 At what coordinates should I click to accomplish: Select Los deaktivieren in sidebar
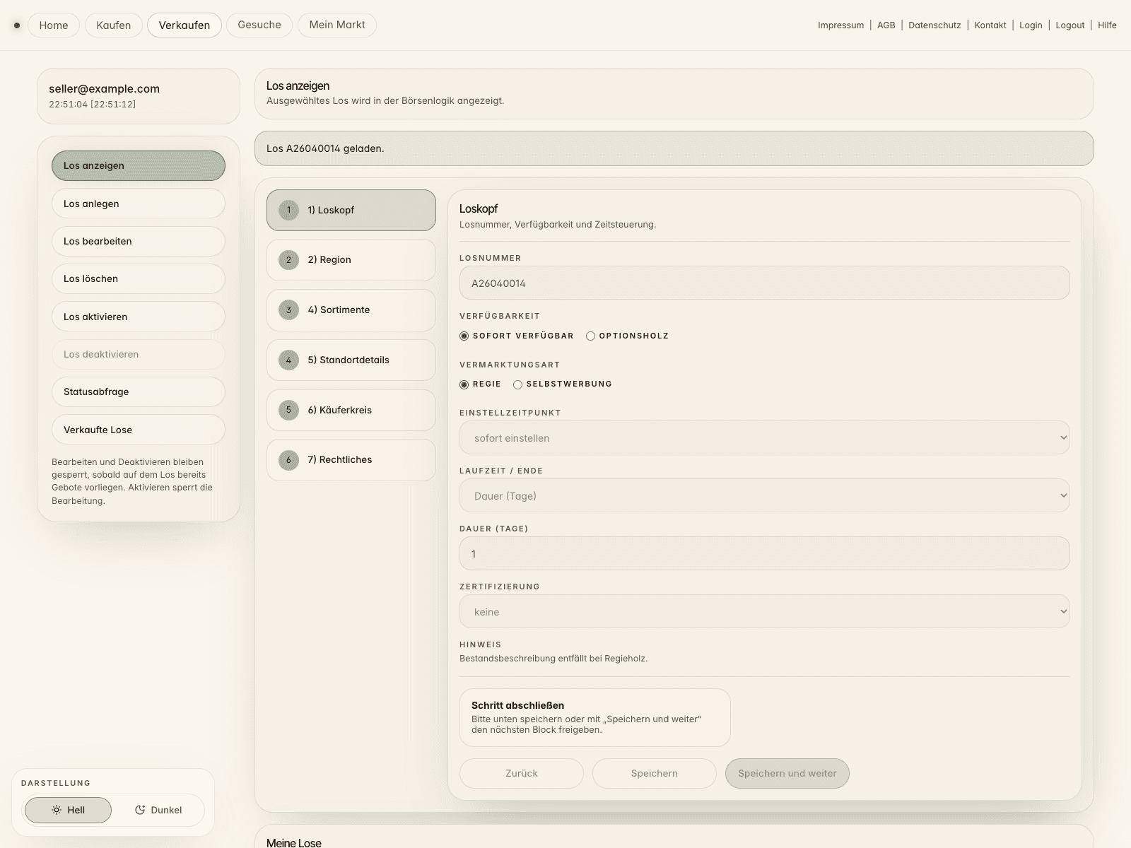[139, 354]
